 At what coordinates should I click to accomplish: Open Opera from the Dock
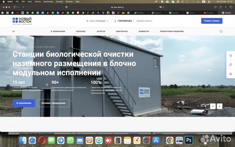pos(42,140)
